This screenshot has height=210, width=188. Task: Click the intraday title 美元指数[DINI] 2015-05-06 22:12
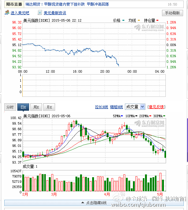(52, 20)
